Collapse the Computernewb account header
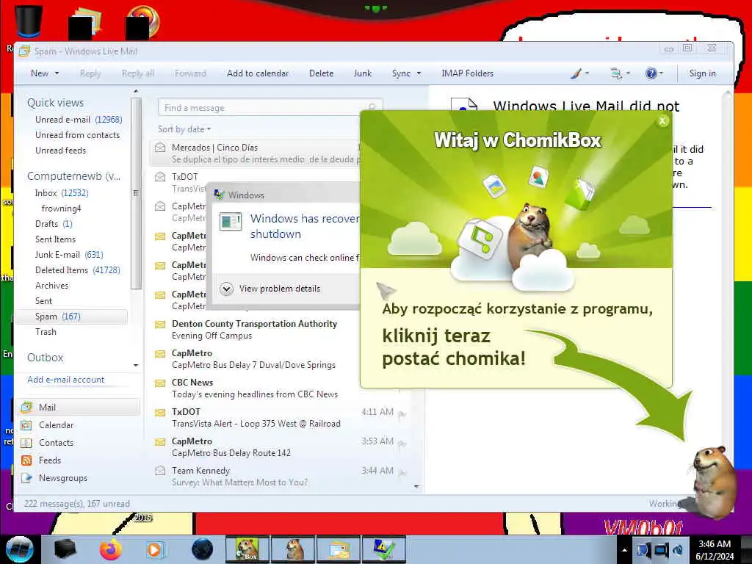 pos(74,176)
